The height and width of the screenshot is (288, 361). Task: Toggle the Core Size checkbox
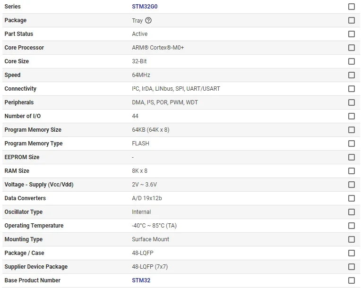click(x=352, y=61)
